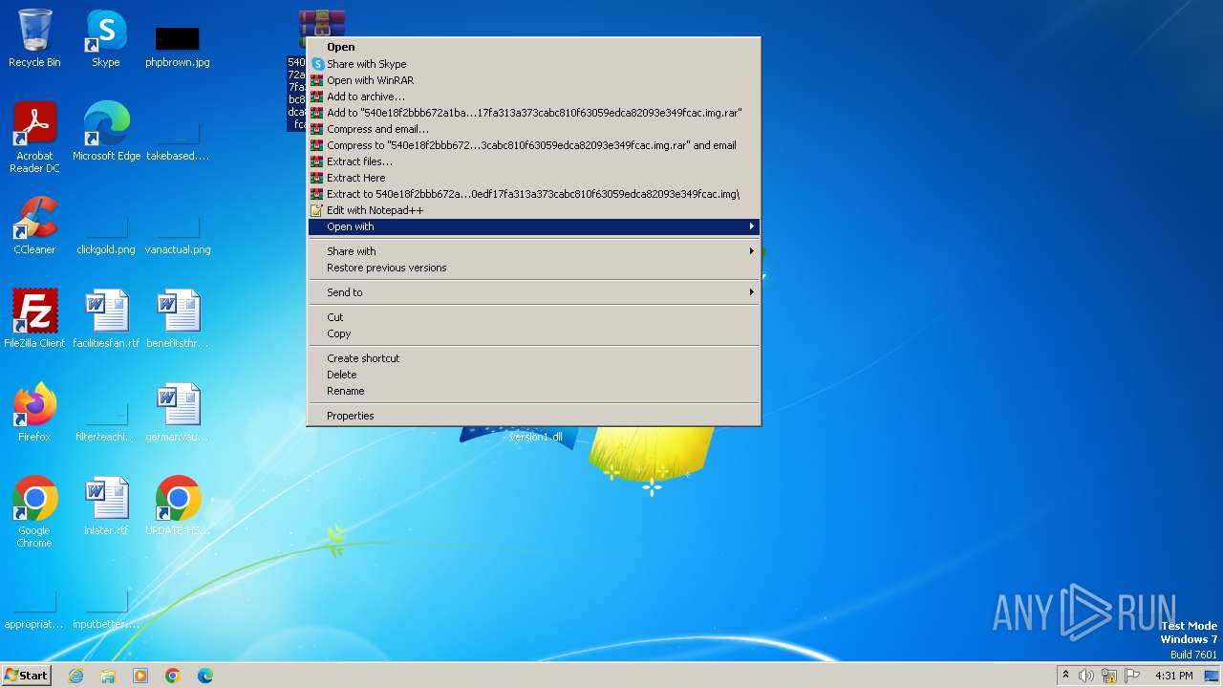Select the 540e18f... WinRAR archive file icon
This screenshot has width=1223, height=688.
pos(321,23)
